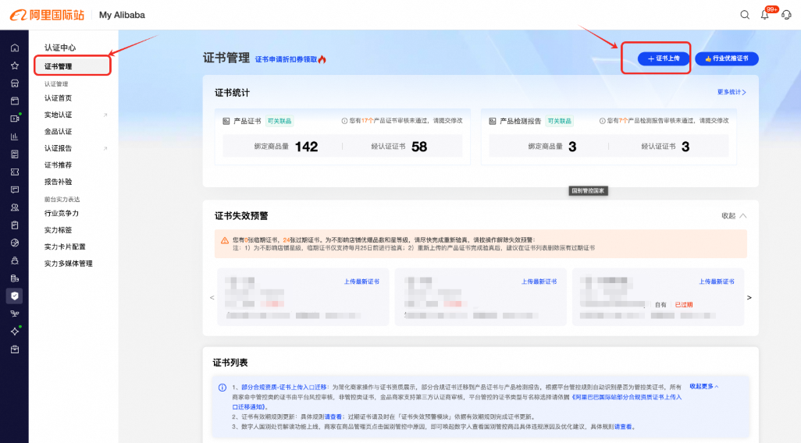Click info icon beside 17个产品证书 notice
Screen dimensions: 801x443
point(344,121)
